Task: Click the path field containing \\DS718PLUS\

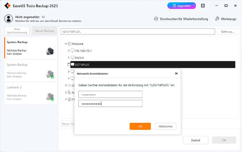Action: 138,32
